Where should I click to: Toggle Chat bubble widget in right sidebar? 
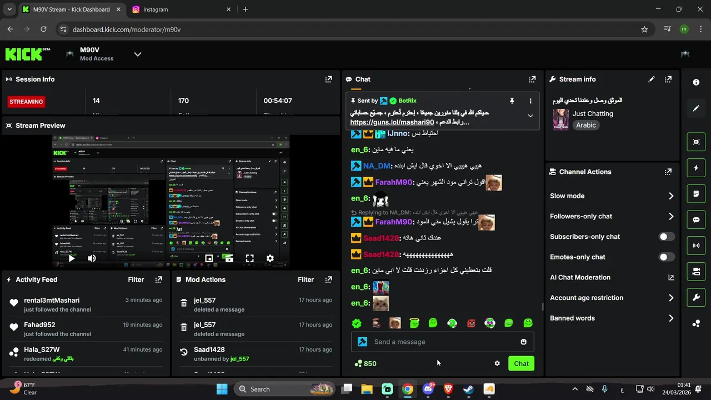[696, 219]
